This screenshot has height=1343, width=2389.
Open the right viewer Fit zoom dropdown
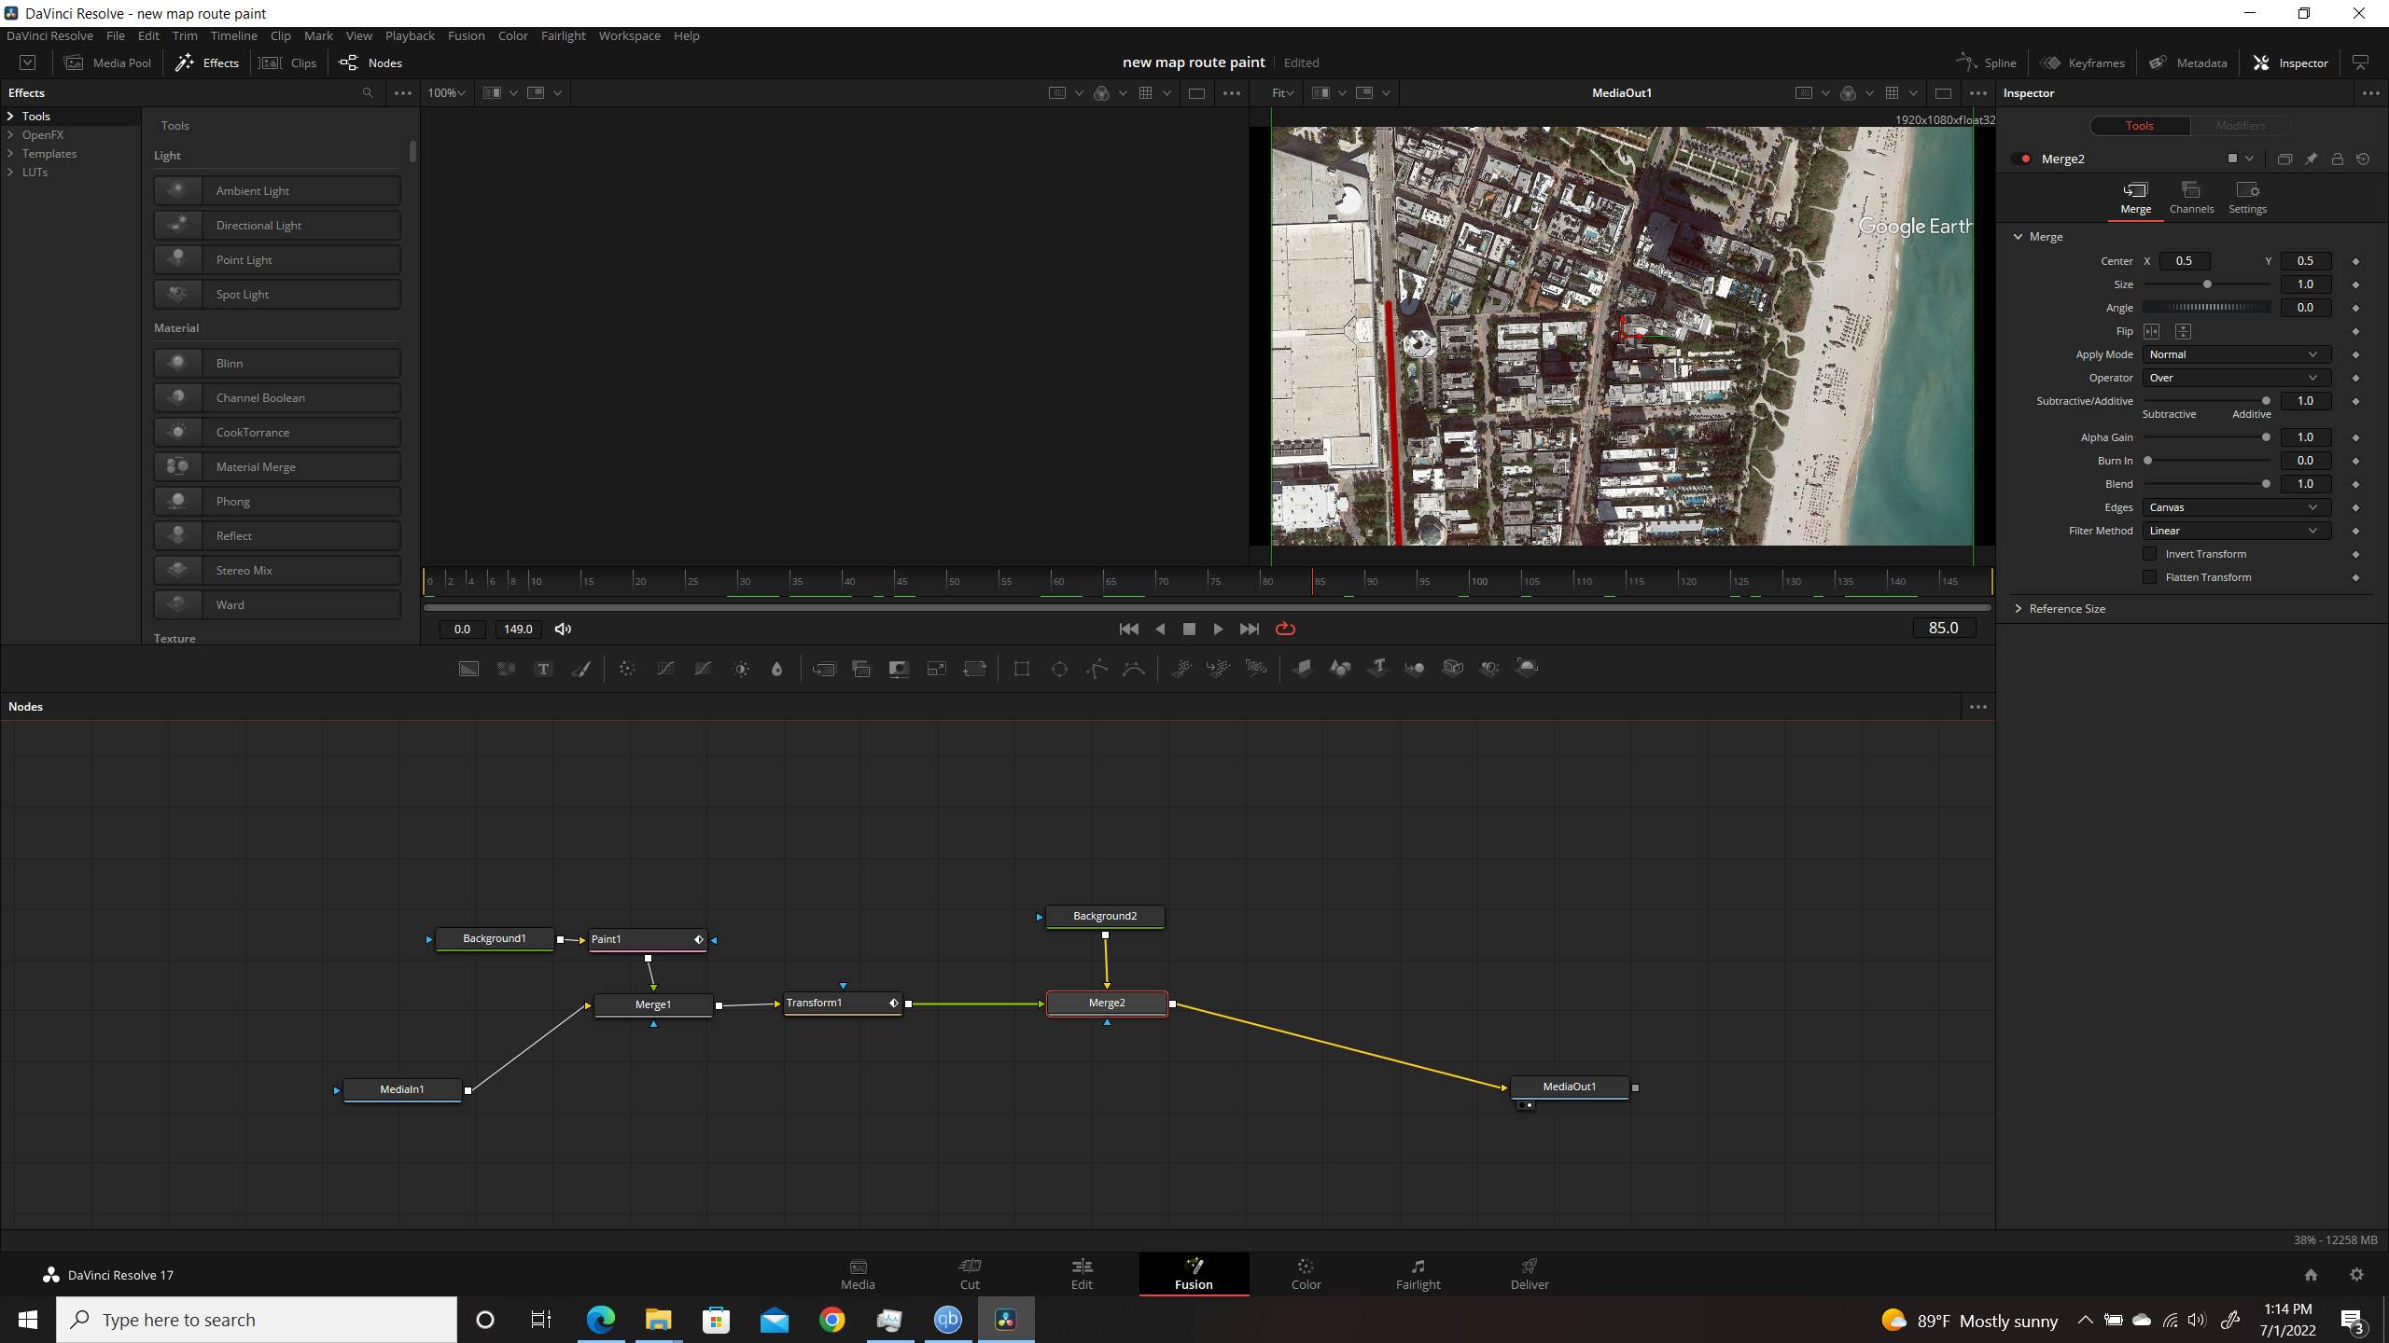coord(1283,93)
